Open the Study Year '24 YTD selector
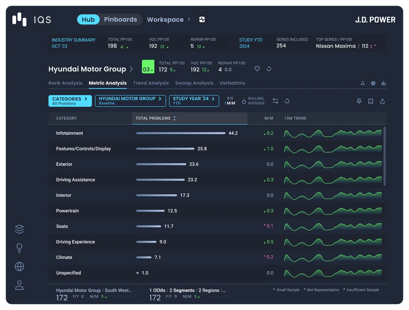 [194, 101]
